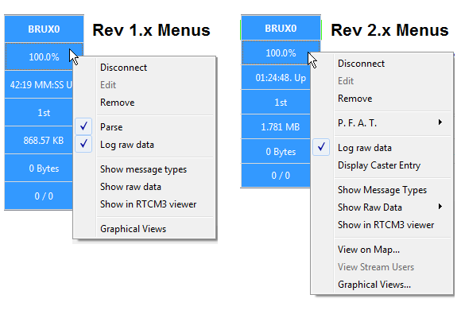Screen dimensions: 461x318
Task: Open View on Map... entry
Action: tap(369, 250)
